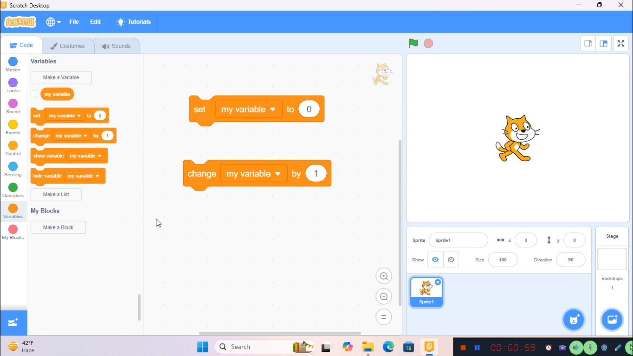
Task: Click the red stop sign button
Action: (428, 43)
